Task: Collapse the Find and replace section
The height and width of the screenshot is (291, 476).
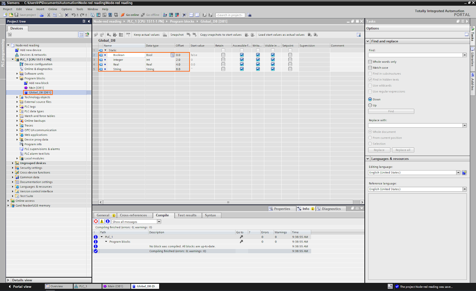Action: tap(368, 41)
